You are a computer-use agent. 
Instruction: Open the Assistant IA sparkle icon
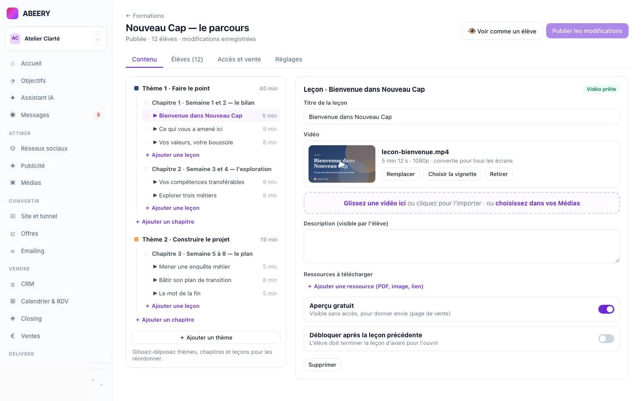coord(12,98)
